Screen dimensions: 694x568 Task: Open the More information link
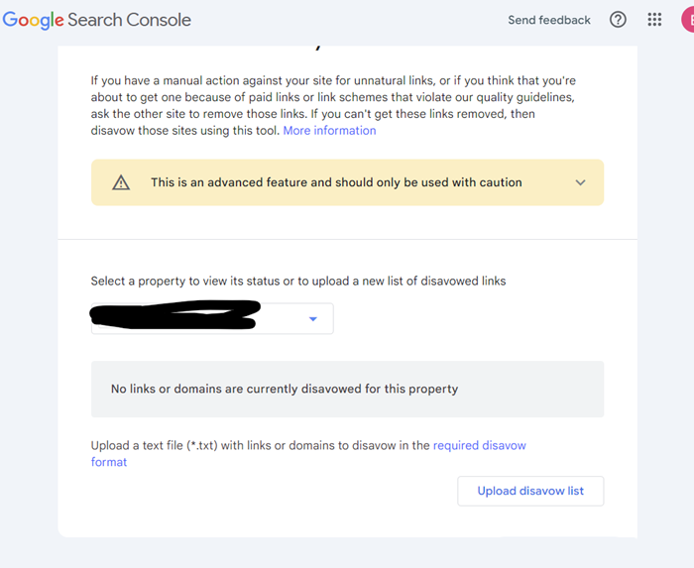[329, 131]
